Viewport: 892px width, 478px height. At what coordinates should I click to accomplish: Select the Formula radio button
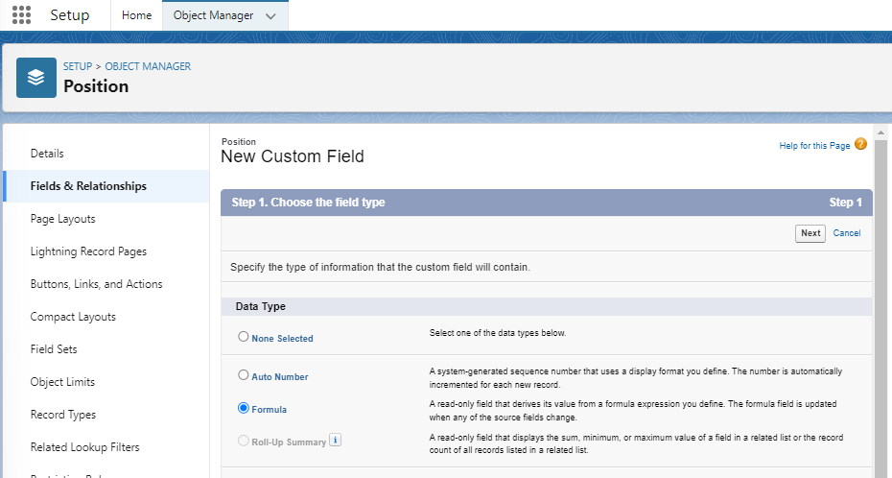tap(244, 408)
